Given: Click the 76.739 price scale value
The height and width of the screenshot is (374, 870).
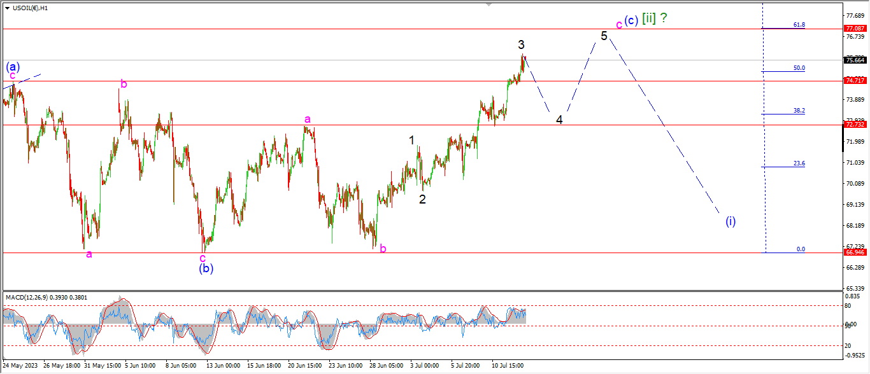Looking at the screenshot, I should click(x=854, y=36).
